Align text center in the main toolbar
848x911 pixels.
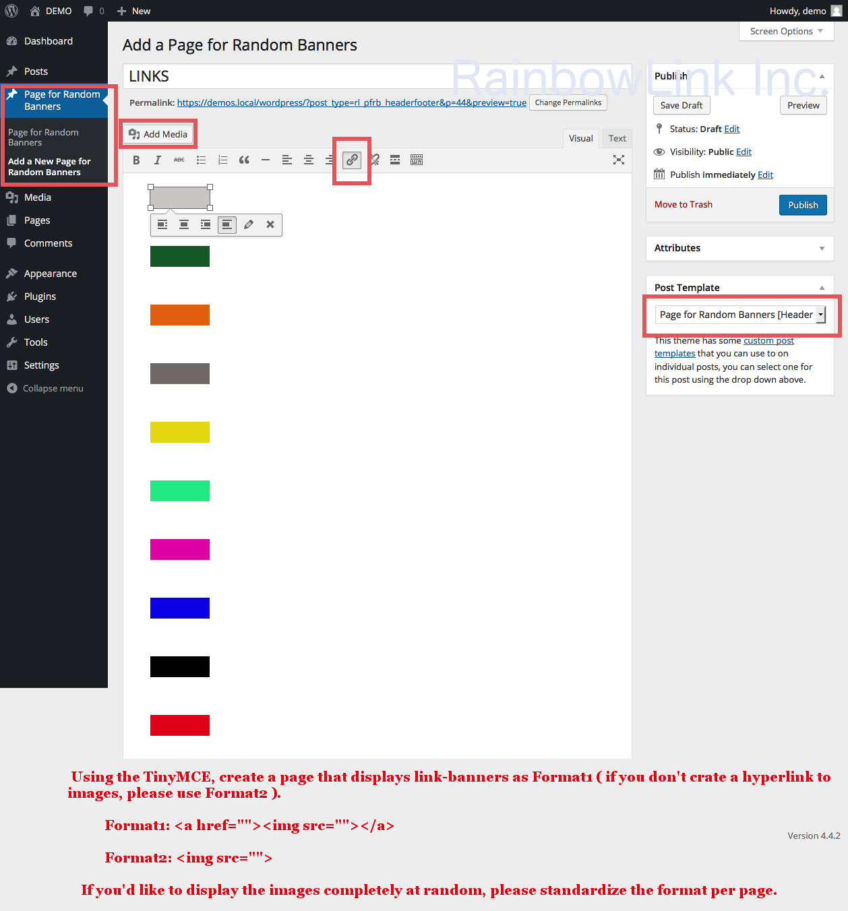pos(309,160)
